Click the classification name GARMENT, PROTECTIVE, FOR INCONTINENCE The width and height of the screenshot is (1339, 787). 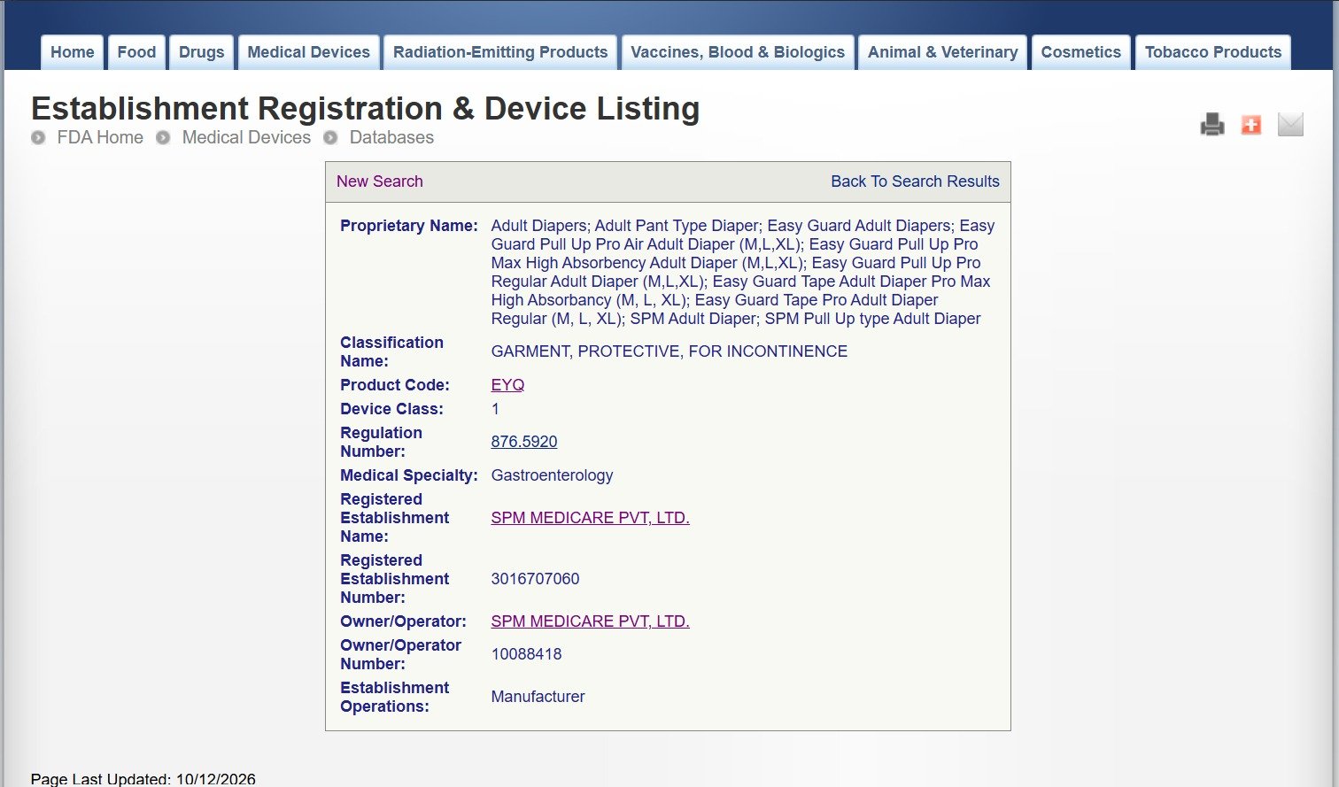(669, 351)
